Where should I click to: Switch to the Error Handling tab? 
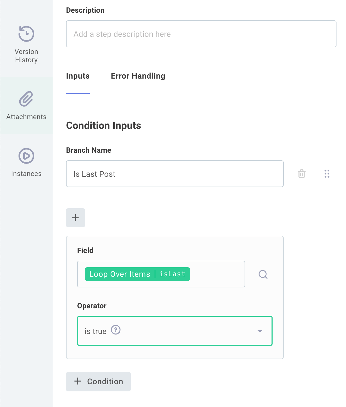[138, 76]
